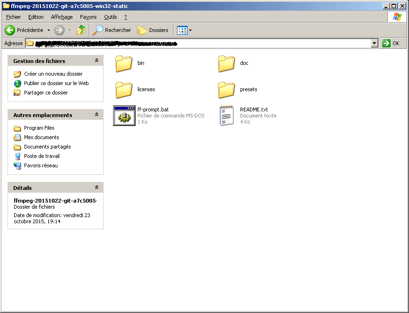Open the doc folder

point(226,63)
